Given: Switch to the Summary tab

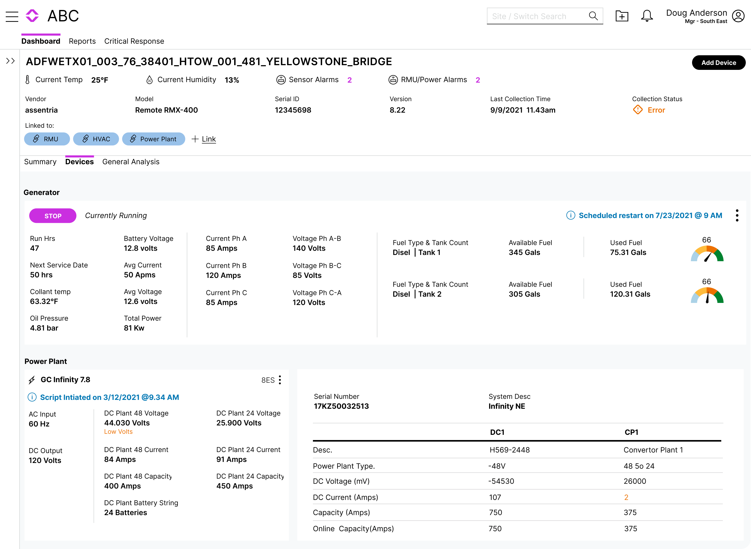Looking at the screenshot, I should click(x=40, y=162).
